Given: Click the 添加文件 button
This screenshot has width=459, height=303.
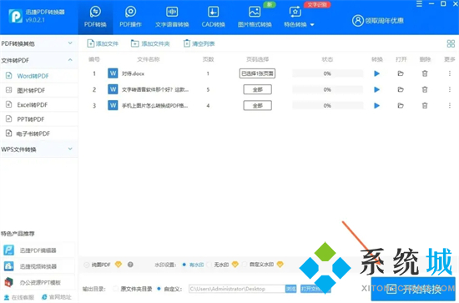Looking at the screenshot, I should [103, 43].
